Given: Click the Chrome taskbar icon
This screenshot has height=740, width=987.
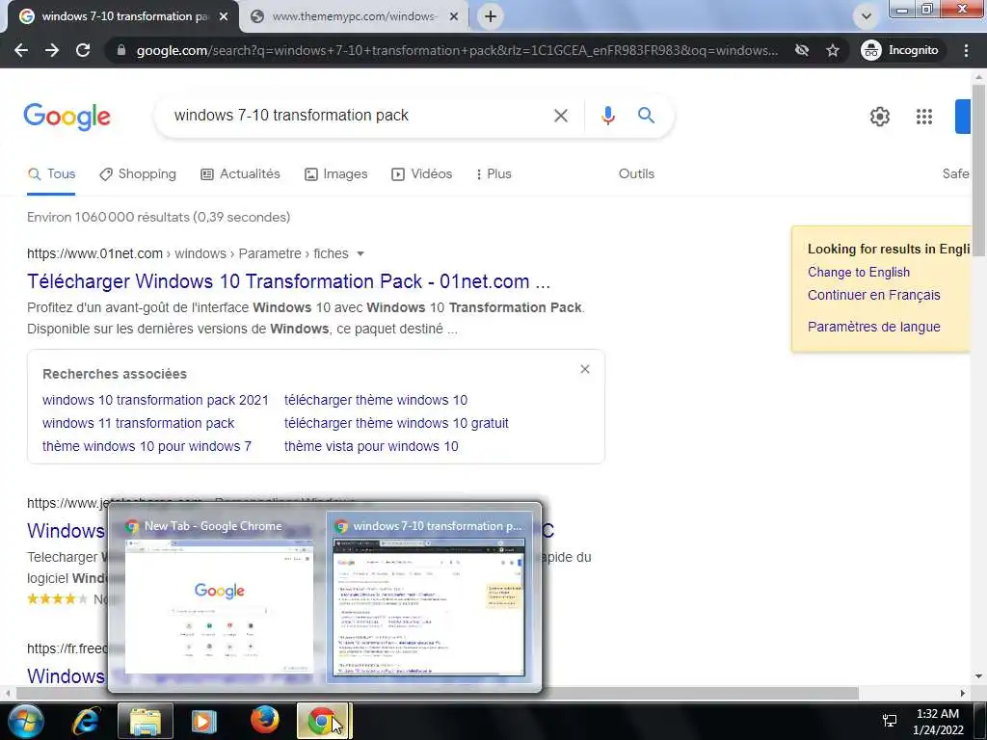Looking at the screenshot, I should (x=323, y=721).
